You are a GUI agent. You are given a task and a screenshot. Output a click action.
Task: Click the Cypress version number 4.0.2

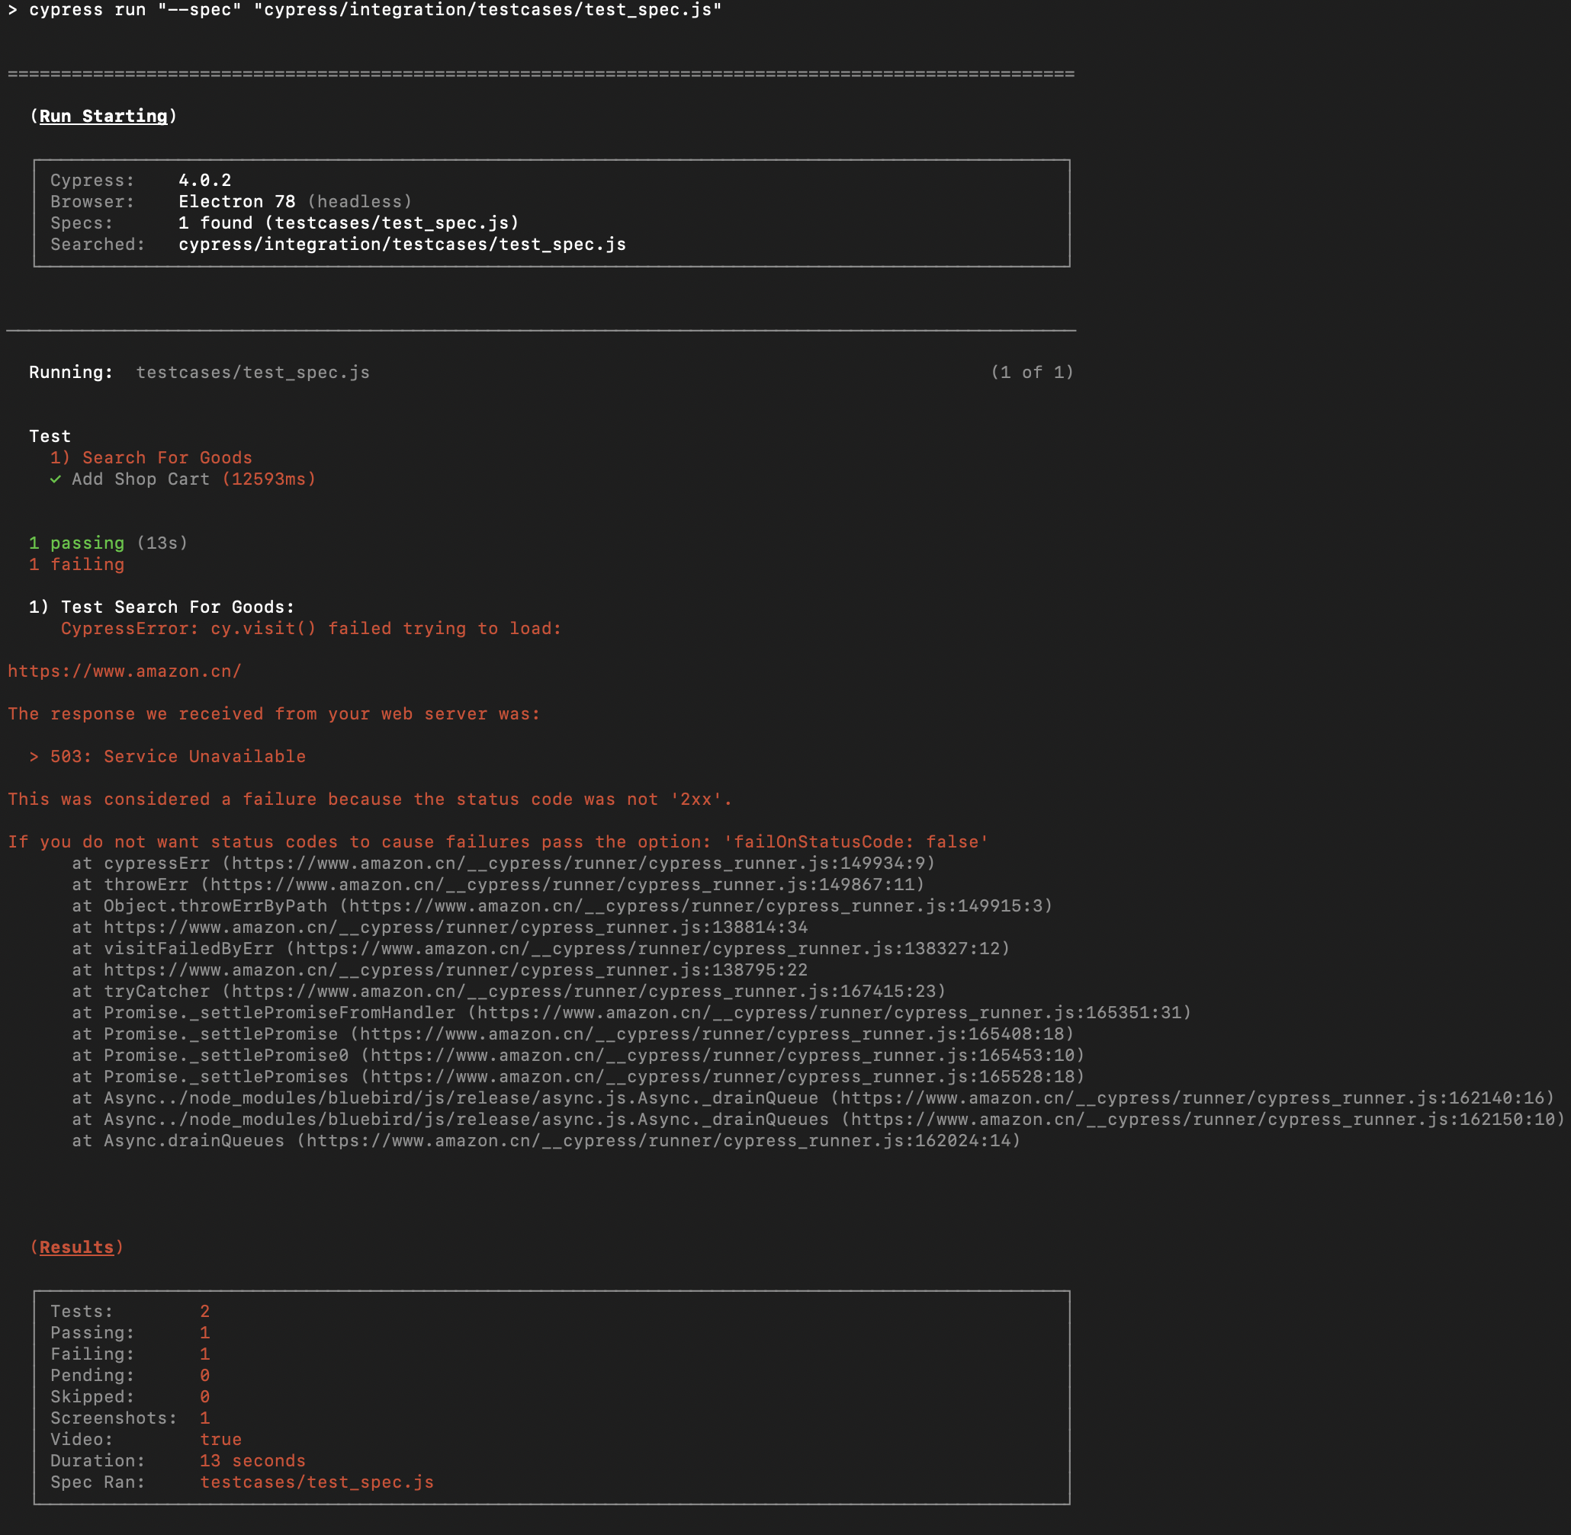coord(205,181)
